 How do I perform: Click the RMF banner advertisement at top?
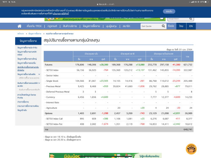(x=105, y=19)
